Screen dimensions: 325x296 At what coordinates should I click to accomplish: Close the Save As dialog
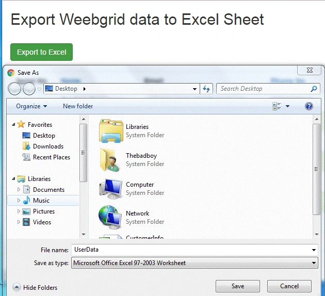tap(310, 70)
